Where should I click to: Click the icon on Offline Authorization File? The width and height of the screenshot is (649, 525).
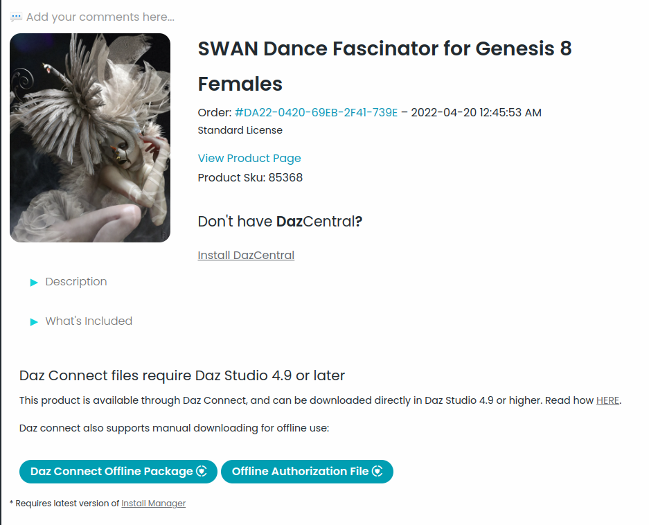[377, 472]
